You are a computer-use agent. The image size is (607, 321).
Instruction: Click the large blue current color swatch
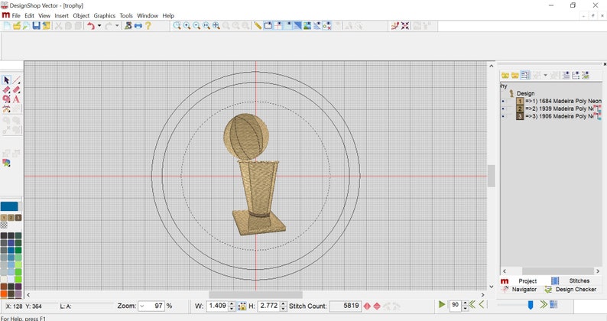[x=9, y=206]
